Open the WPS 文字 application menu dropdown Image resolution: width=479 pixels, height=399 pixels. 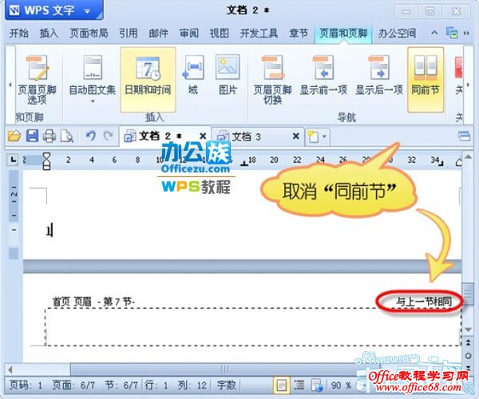87,12
